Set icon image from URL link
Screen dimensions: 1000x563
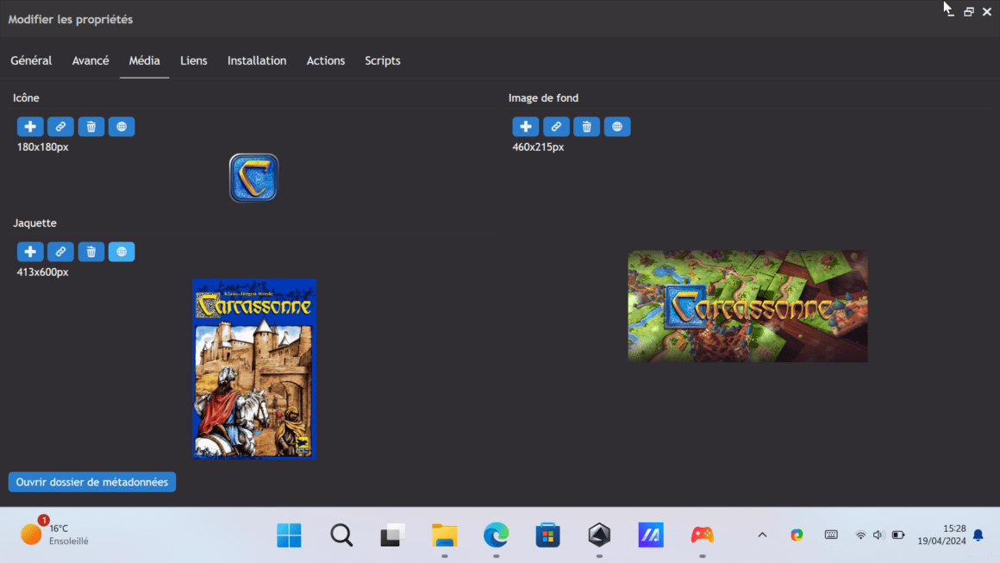[x=60, y=126]
